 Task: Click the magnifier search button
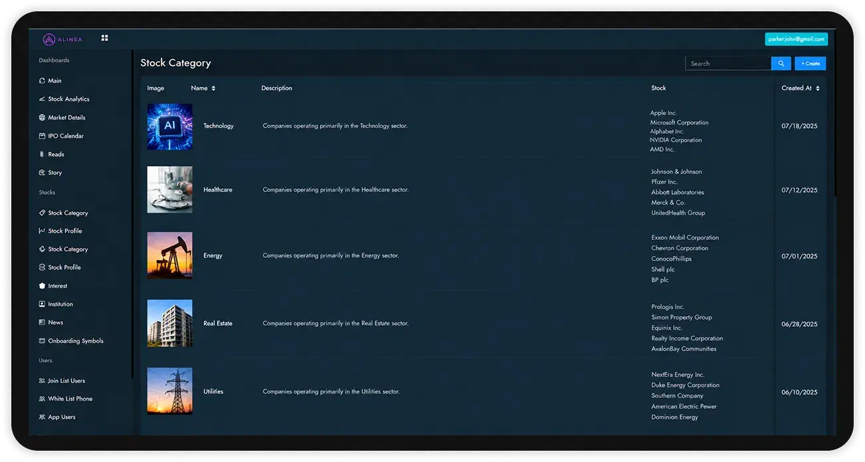pyautogui.click(x=781, y=64)
